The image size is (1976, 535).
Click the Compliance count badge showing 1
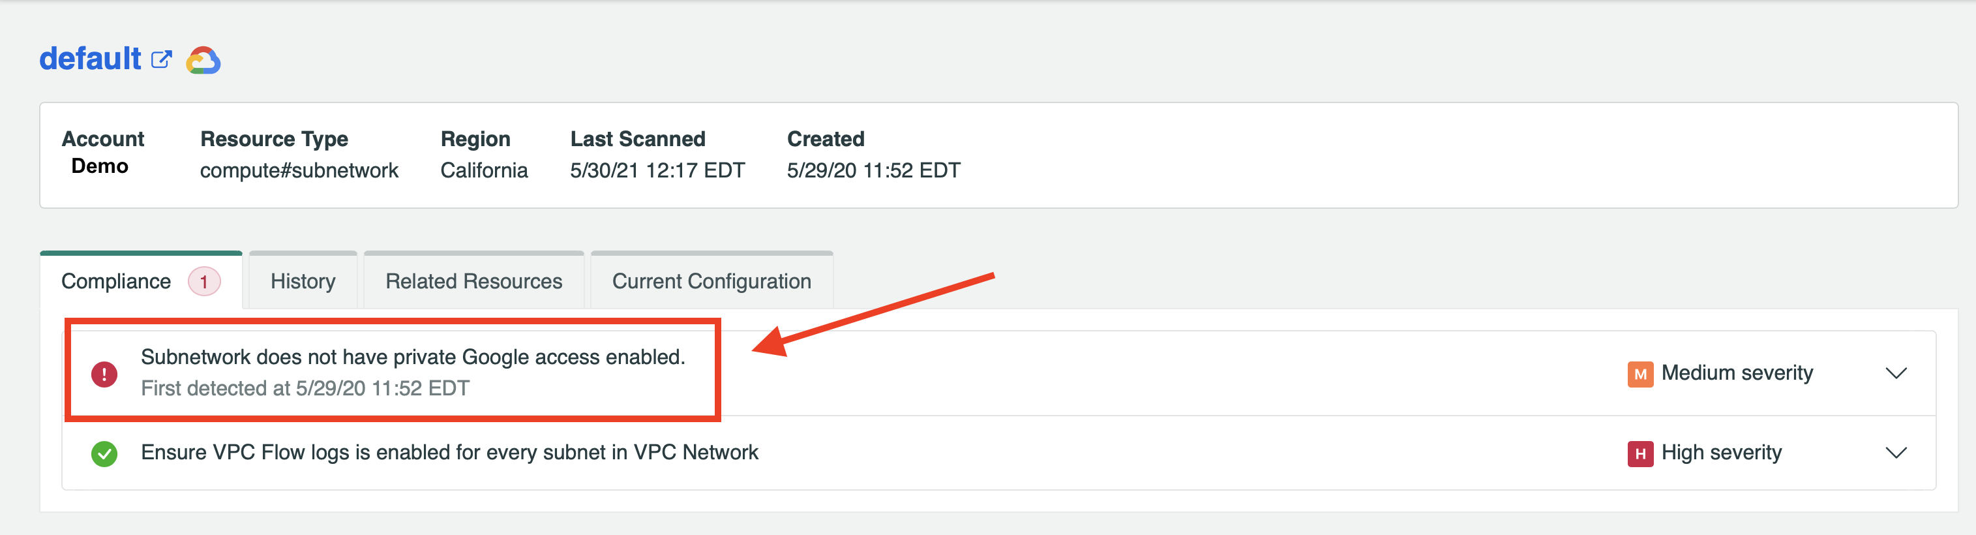[204, 282]
